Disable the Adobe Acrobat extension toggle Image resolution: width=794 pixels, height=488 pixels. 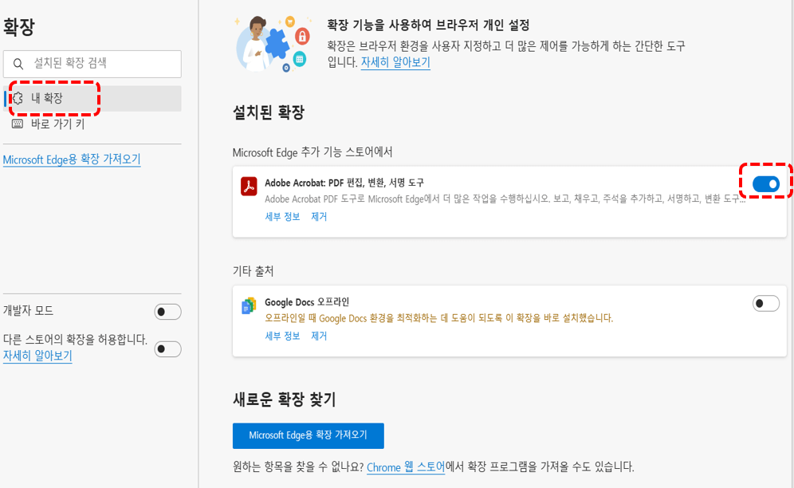765,183
